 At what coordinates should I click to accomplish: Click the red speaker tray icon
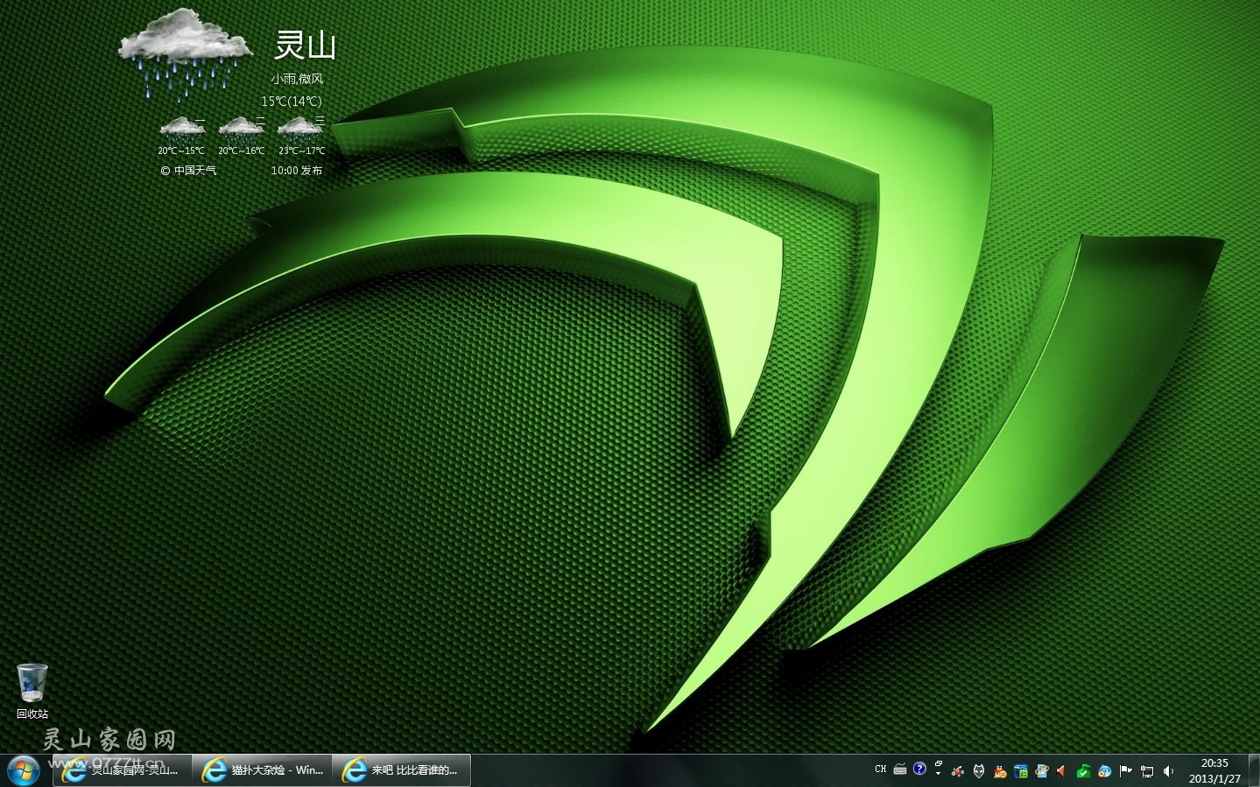(x=1061, y=771)
